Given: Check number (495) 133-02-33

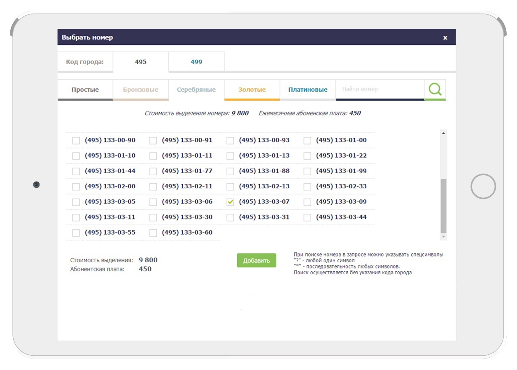Looking at the screenshot, I should [307, 187].
